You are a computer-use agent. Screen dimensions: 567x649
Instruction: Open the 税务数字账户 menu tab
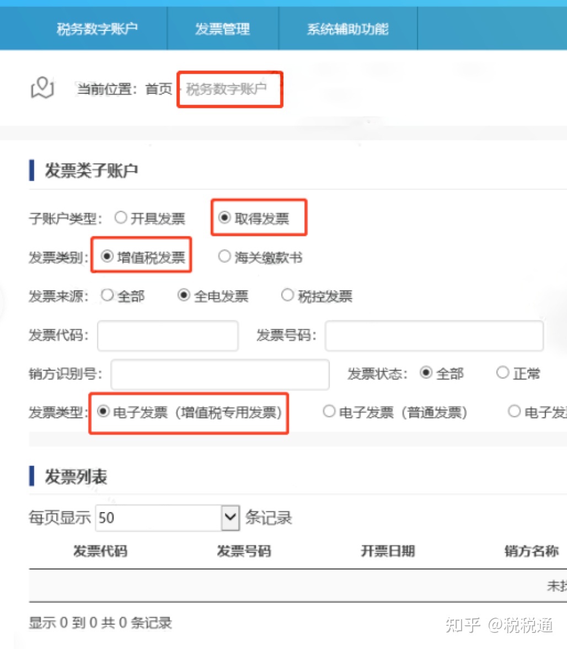(x=97, y=29)
